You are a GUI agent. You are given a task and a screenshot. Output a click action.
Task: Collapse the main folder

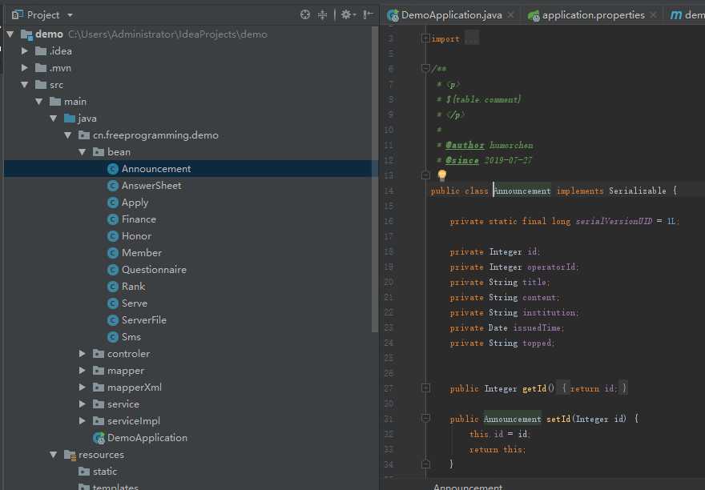point(39,102)
